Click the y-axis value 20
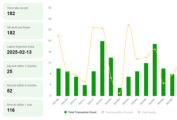Viewport: 177px width, 120px height. point(50,41)
